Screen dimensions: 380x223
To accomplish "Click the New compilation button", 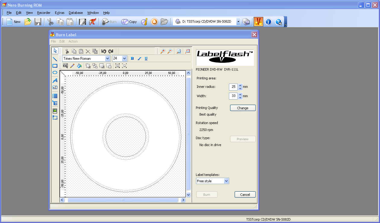I will click(x=14, y=21).
